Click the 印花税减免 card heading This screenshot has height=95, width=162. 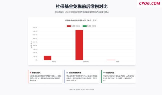click(x=110, y=73)
